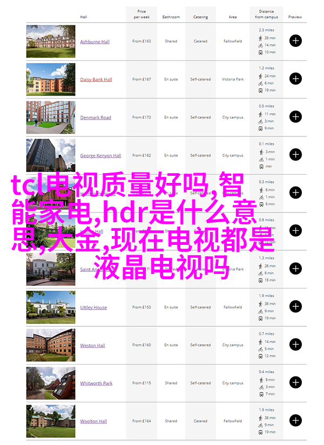Select the From £163 price cell
Screen dimensions: 324x445
click(141, 41)
